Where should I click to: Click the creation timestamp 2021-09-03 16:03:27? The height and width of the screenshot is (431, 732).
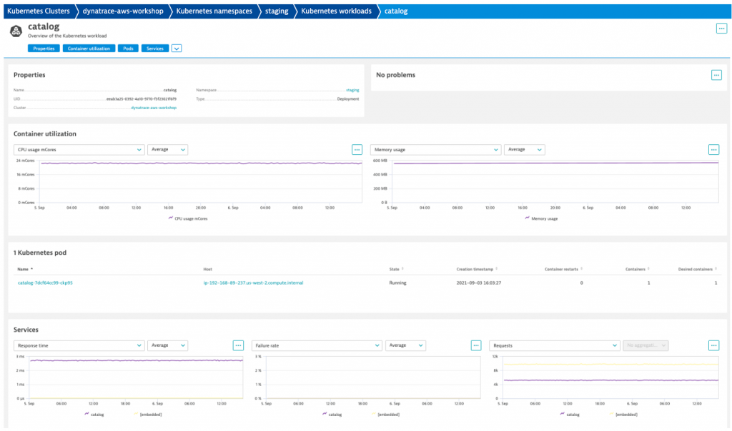pyautogui.click(x=479, y=283)
